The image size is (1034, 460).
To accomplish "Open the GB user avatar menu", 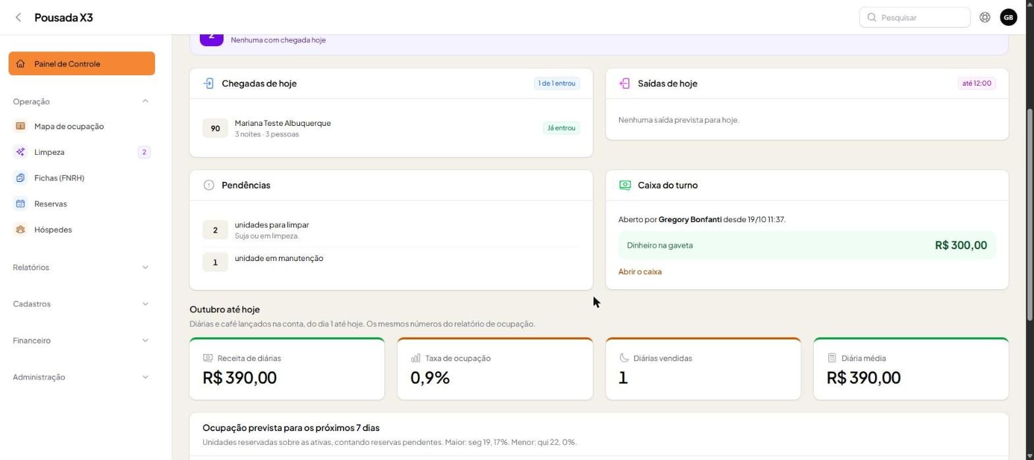I will tap(1008, 18).
